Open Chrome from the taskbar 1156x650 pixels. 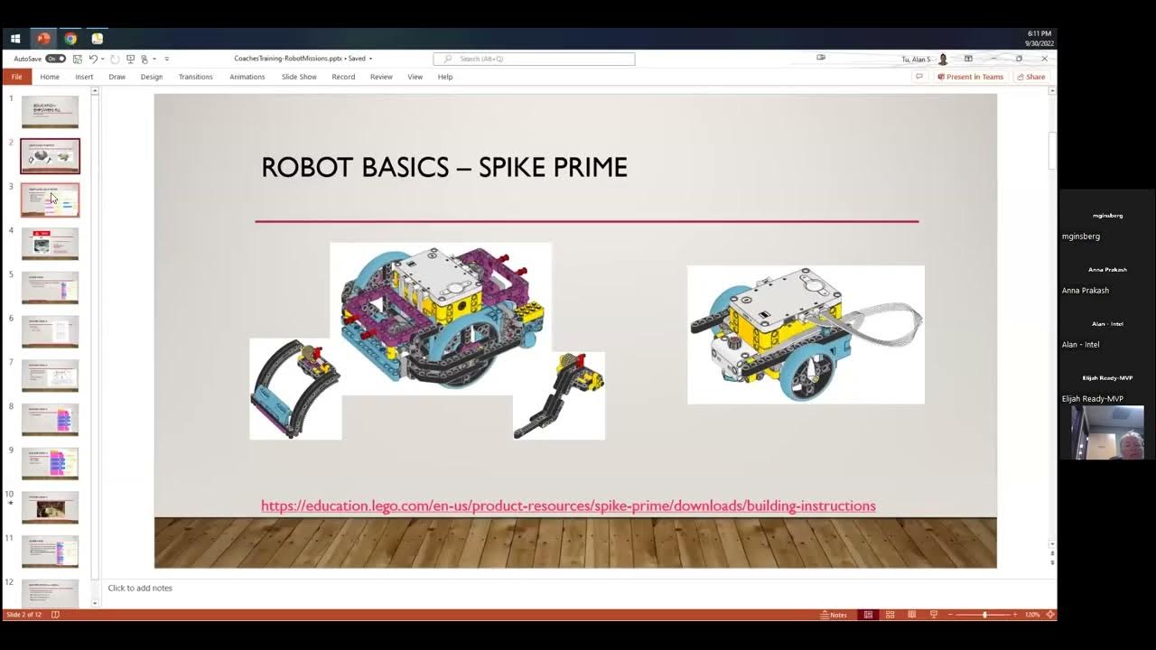coord(70,39)
